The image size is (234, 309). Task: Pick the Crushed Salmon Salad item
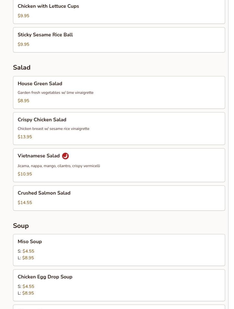tap(119, 198)
